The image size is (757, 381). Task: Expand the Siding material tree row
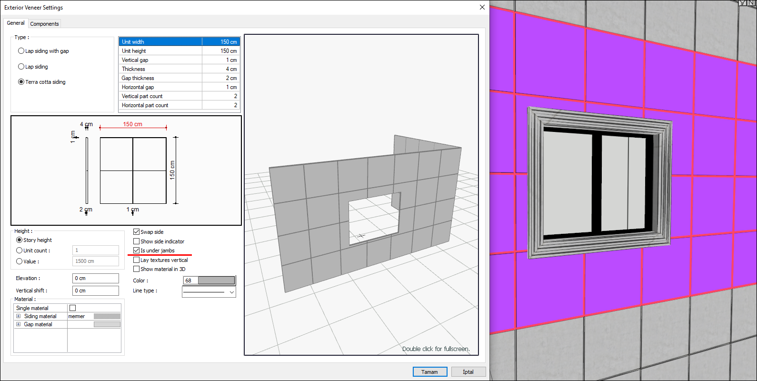tap(19, 316)
